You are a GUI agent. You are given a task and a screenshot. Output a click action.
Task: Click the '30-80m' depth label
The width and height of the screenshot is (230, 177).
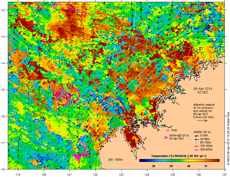click(205, 139)
